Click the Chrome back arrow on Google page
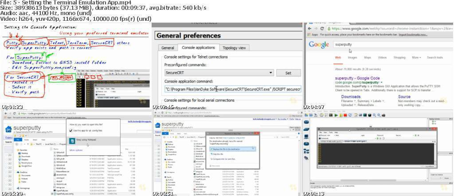Viewport: 454px width, 196px height. [309, 29]
